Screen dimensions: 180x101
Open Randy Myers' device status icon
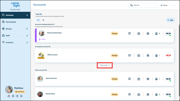point(168,95)
